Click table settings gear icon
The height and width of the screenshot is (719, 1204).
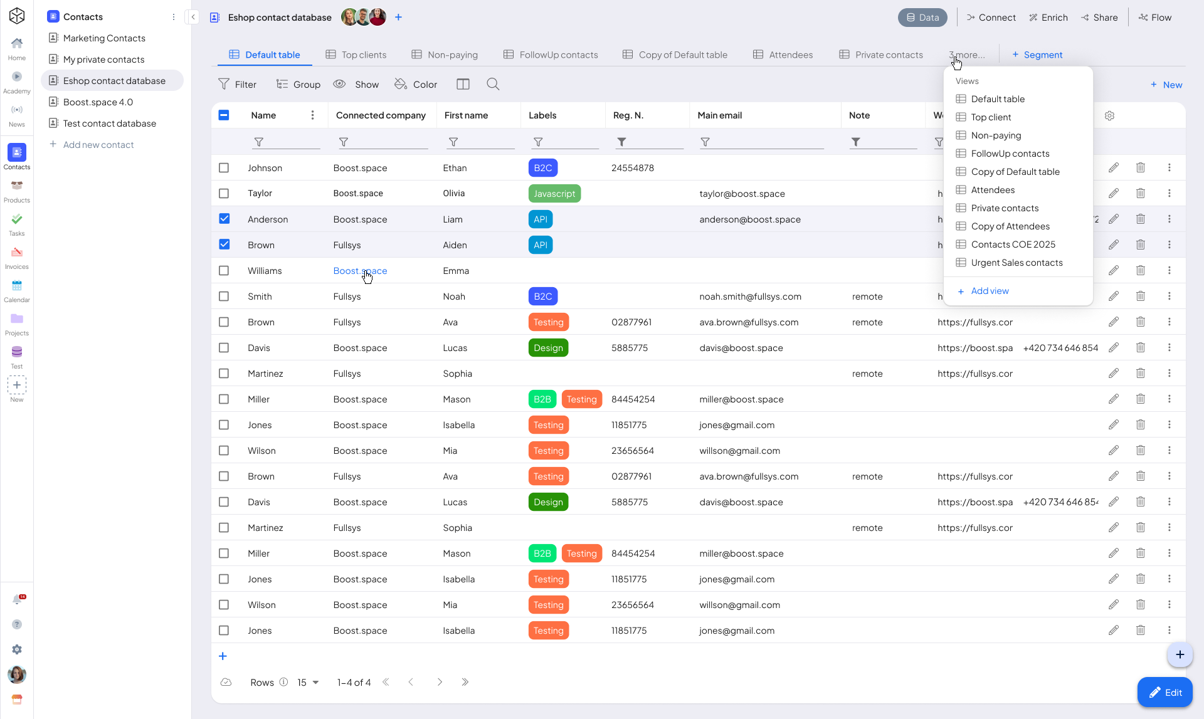pos(1109,115)
